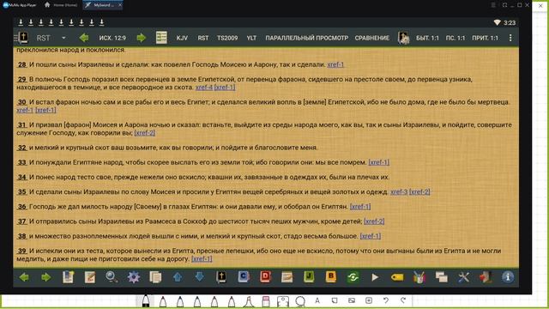
Task: Open the split windows icon
Action: click(441, 277)
